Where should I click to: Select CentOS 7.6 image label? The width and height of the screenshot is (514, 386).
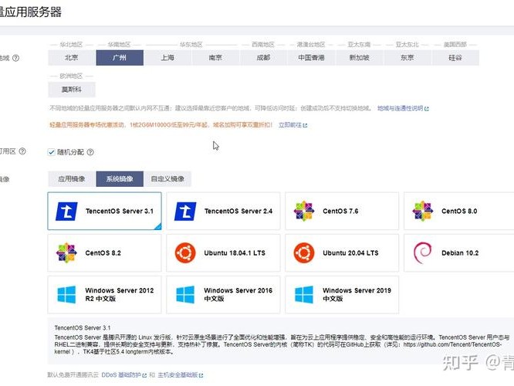coord(340,212)
